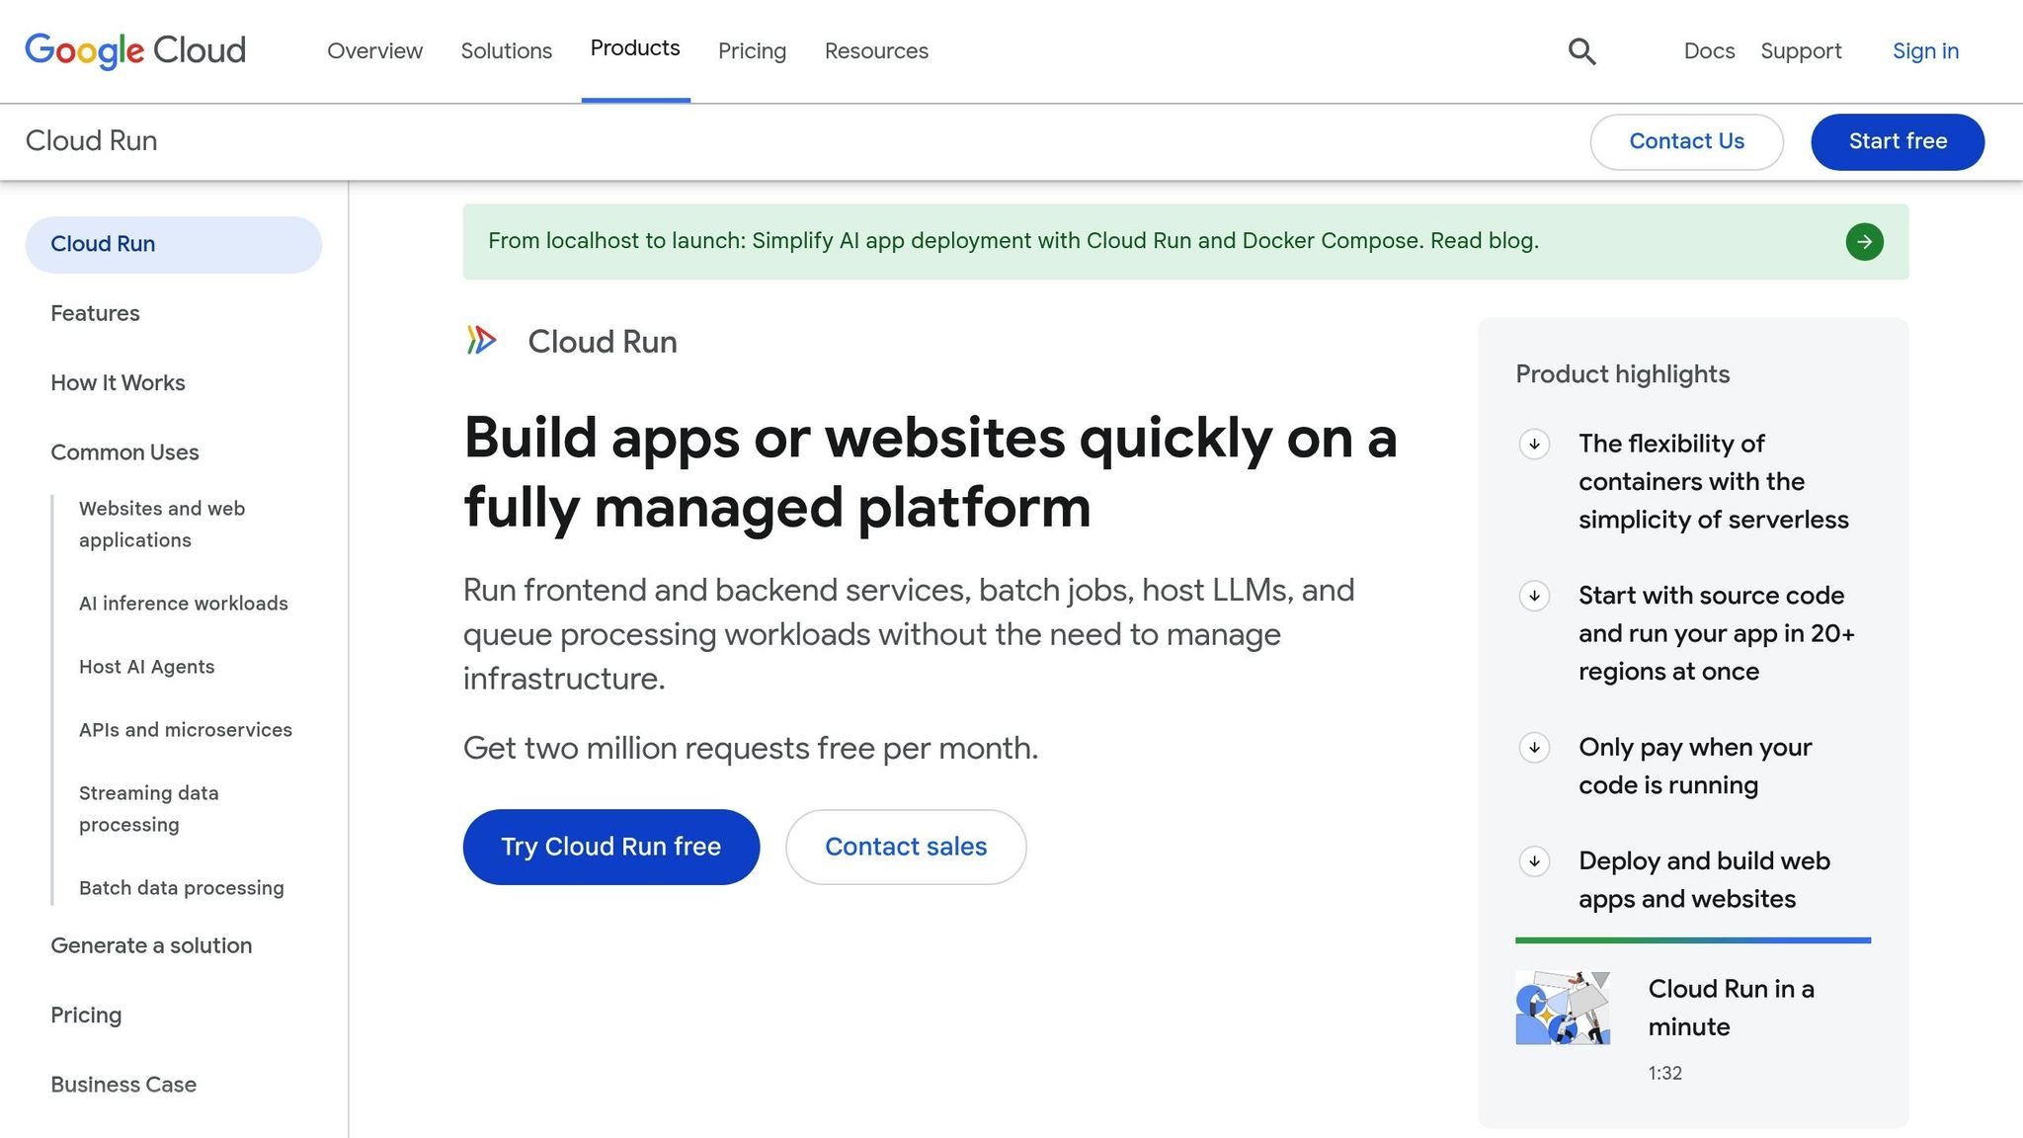Open the Docs link
The height and width of the screenshot is (1138, 2023).
click(1709, 51)
